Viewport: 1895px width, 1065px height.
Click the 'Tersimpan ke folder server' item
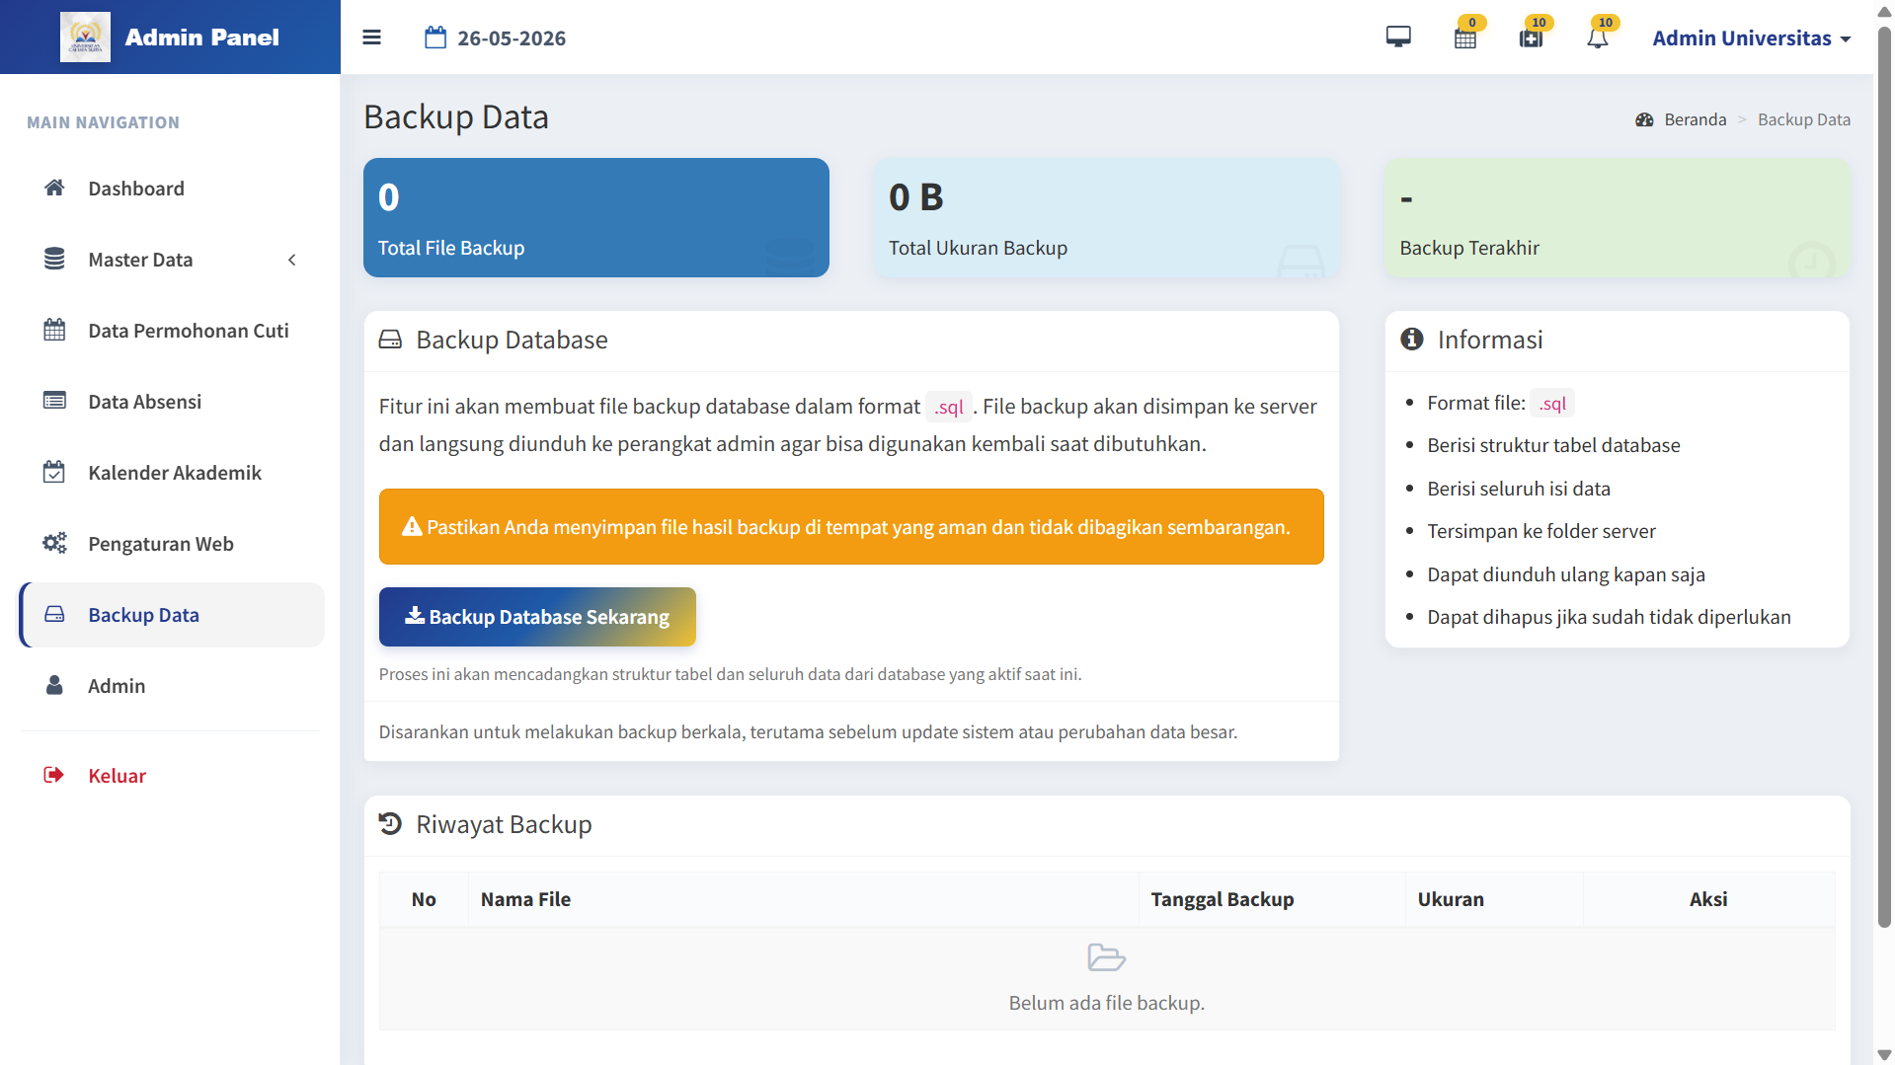click(1540, 531)
